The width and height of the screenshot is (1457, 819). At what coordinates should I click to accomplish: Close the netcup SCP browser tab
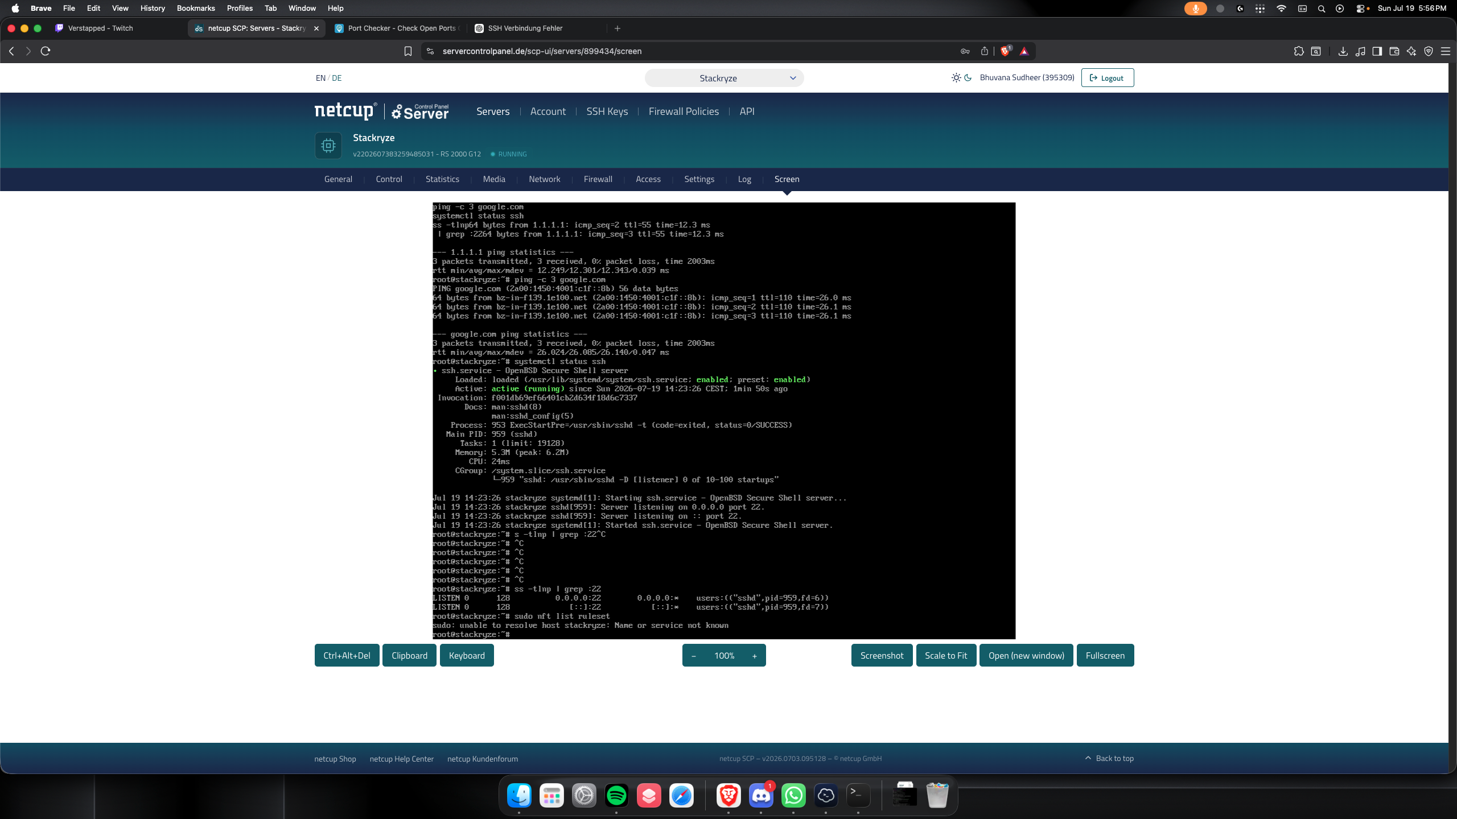[316, 28]
